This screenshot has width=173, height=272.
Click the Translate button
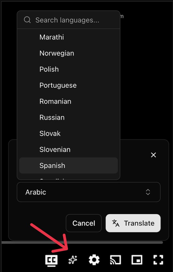tap(133, 223)
